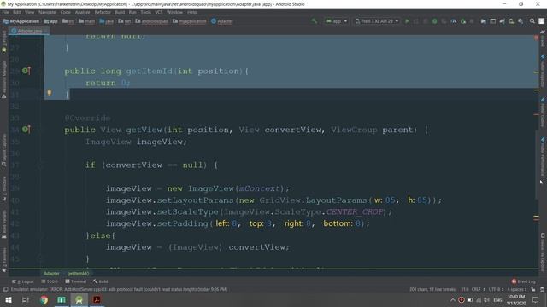This screenshot has height=307, width=547.
Task: Click the fold marker beside the if convertView line
Action: coord(39,165)
